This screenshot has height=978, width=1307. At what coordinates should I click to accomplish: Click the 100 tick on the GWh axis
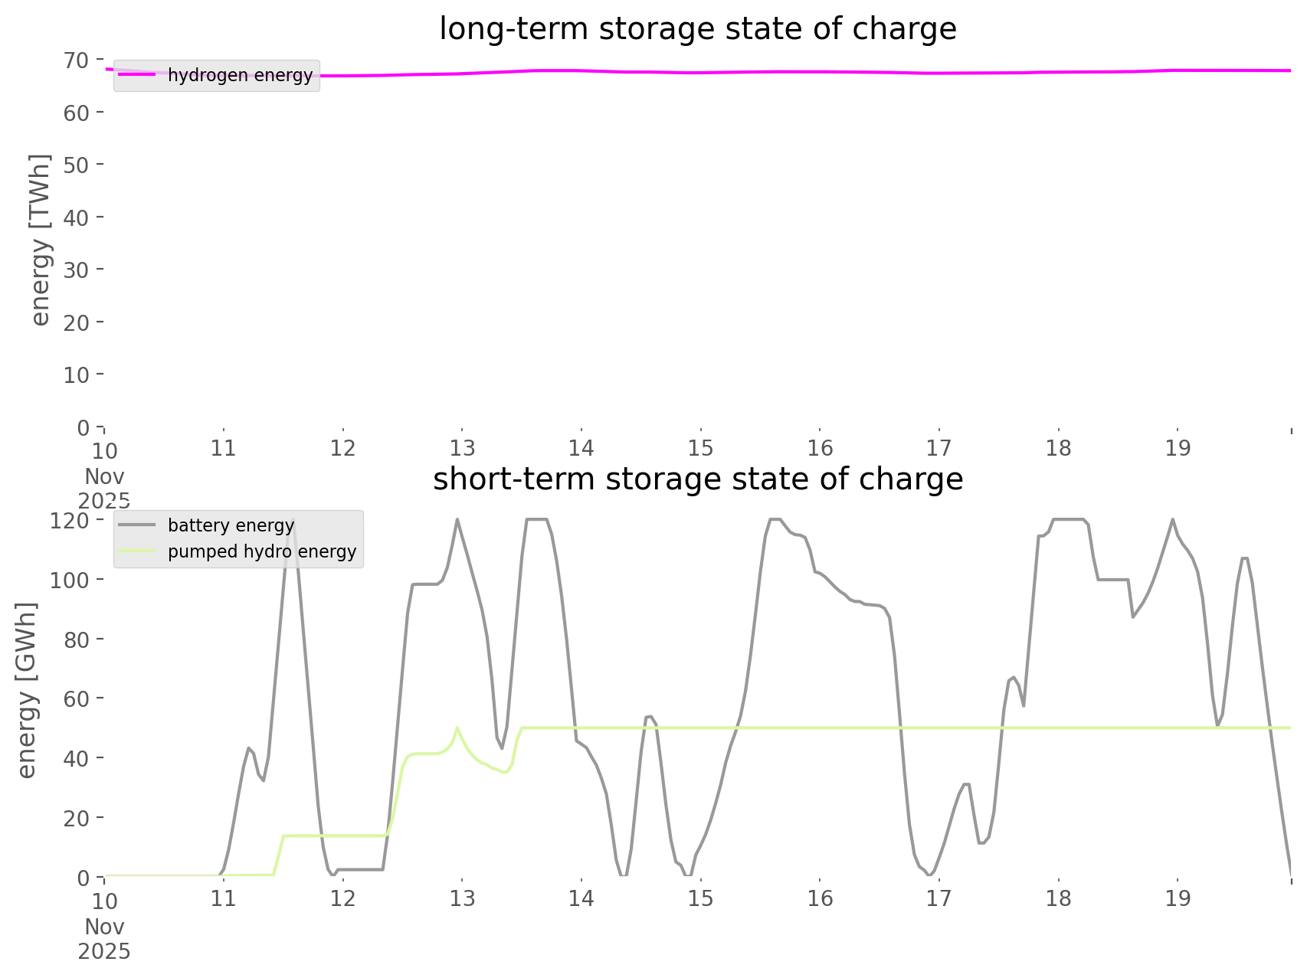click(70, 580)
